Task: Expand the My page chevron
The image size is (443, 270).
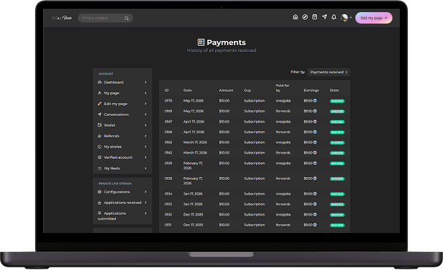Action: pos(146,93)
